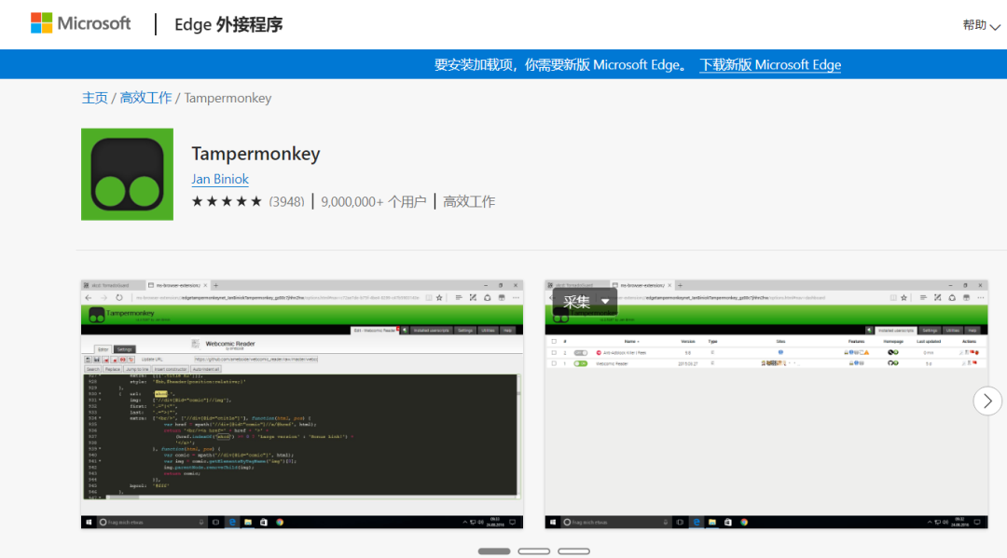Open 高效工作 category beside user count

(469, 202)
